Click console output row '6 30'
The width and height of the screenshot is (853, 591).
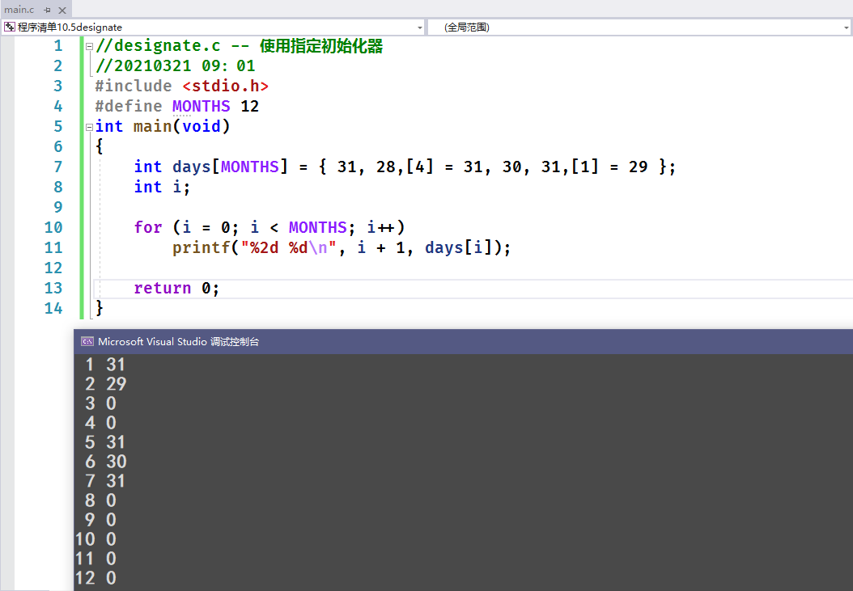point(105,462)
